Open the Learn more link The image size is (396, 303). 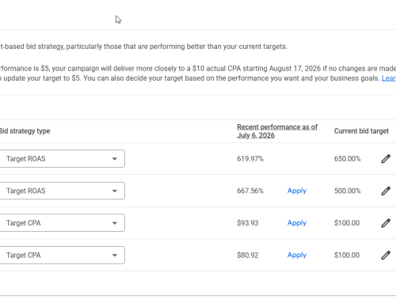tap(389, 78)
